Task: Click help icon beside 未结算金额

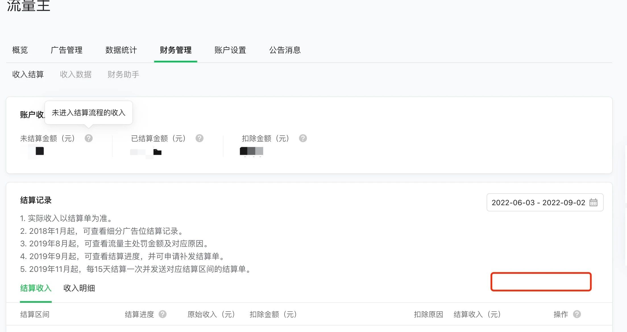Action: click(89, 138)
